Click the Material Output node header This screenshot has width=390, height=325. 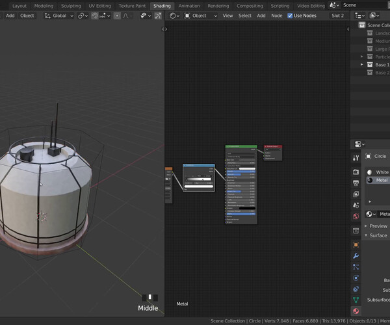[273, 146]
